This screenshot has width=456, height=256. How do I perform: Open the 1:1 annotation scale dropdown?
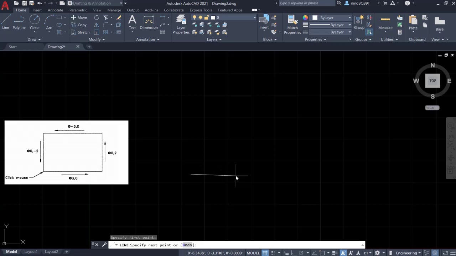(367, 253)
